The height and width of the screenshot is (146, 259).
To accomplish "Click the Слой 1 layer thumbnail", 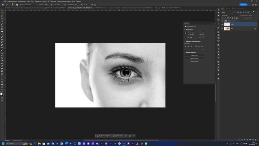I will pyautogui.click(x=227, y=24).
